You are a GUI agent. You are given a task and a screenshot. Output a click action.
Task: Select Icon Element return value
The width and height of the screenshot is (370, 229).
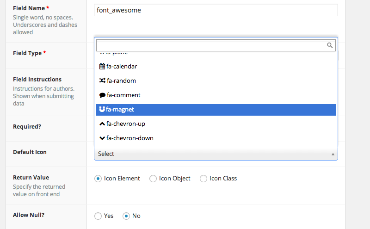pyautogui.click(x=98, y=179)
